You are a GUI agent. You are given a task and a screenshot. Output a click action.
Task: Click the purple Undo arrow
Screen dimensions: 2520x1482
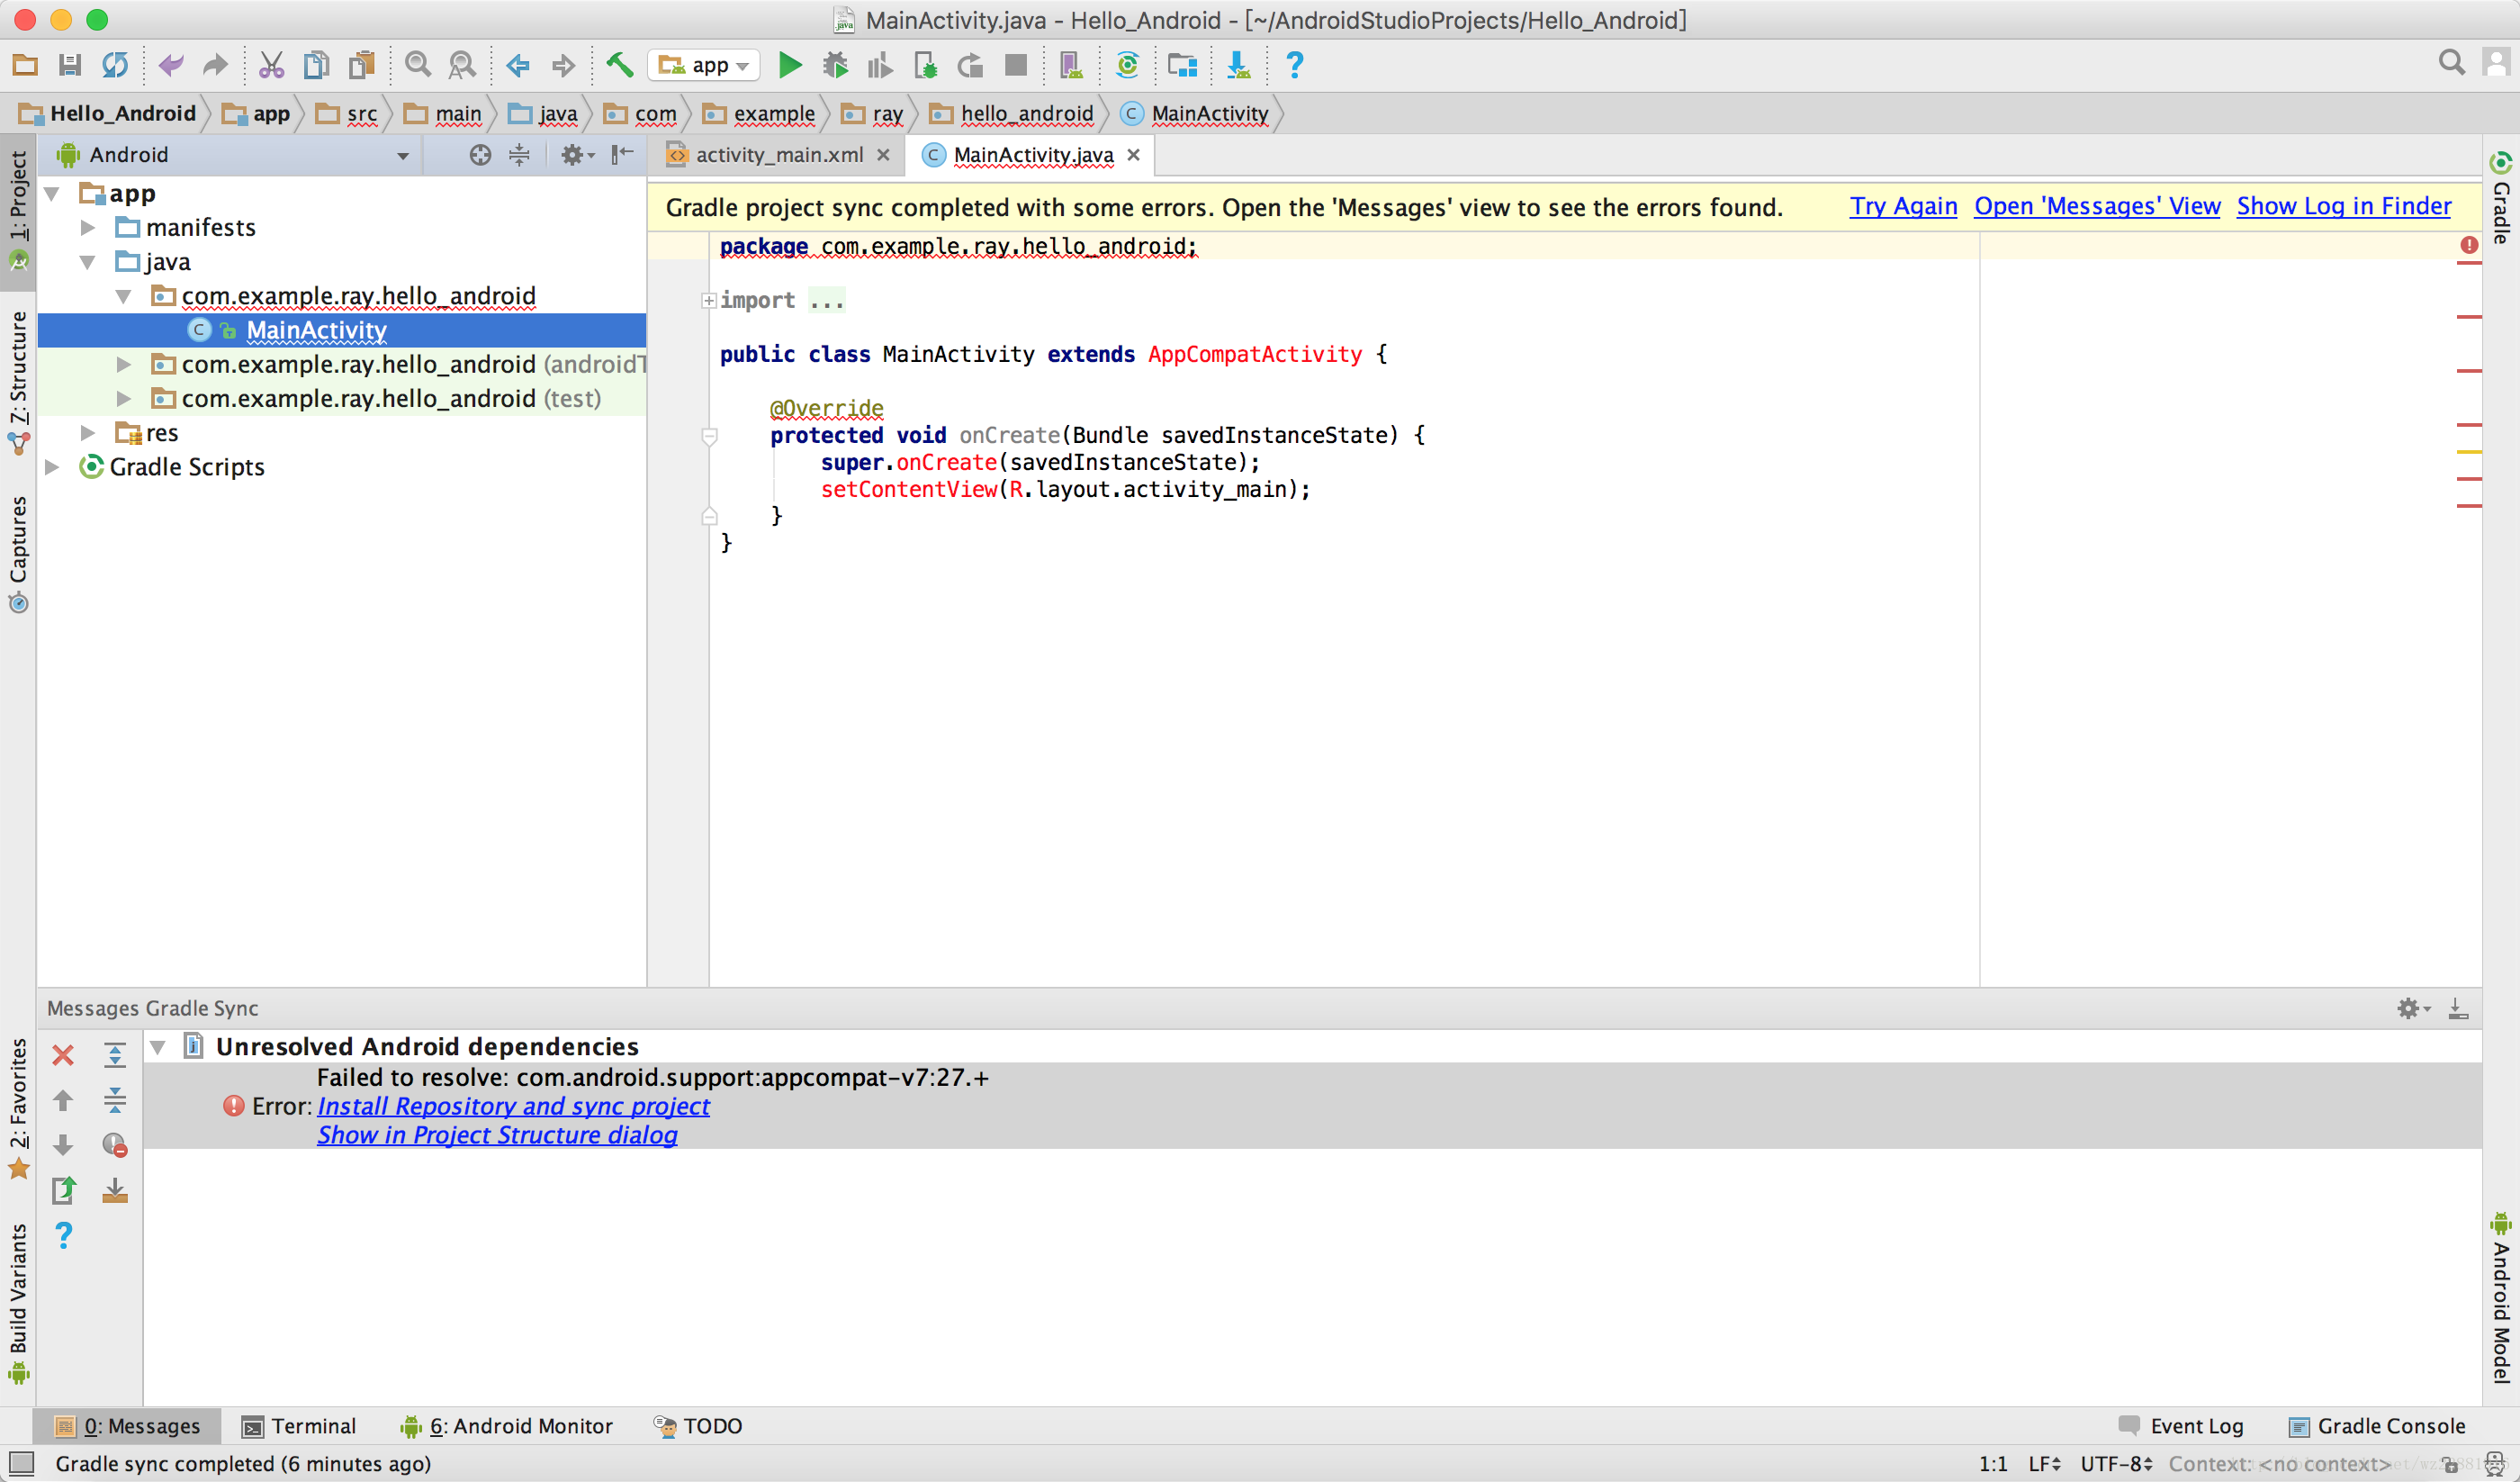coord(171,66)
